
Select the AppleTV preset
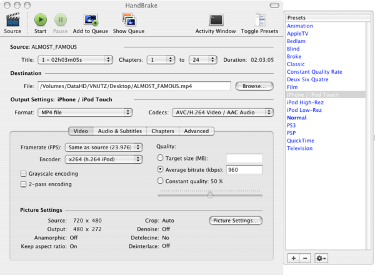tap(325, 34)
